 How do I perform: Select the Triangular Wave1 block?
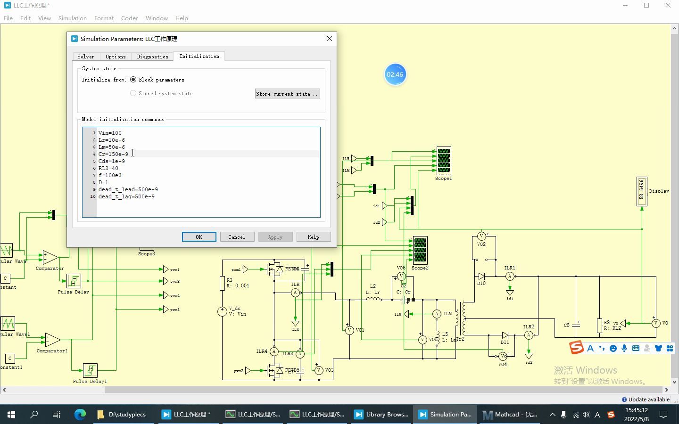(8, 323)
